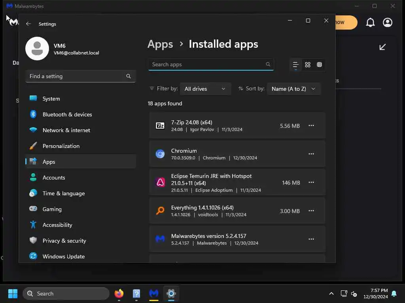Click the Malwarebytes app icon in list
405x303 pixels.
pos(160,239)
